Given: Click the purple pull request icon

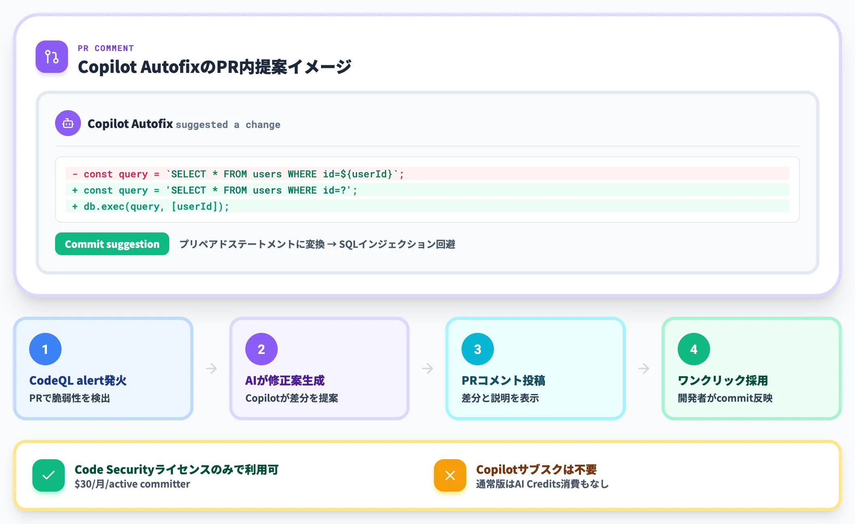Looking at the screenshot, I should click(x=52, y=57).
